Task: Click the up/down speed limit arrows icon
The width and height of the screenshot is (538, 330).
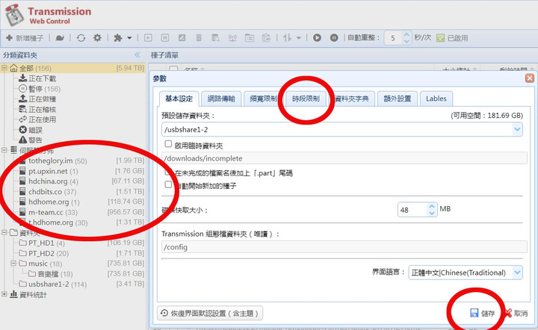Action: 287,38
